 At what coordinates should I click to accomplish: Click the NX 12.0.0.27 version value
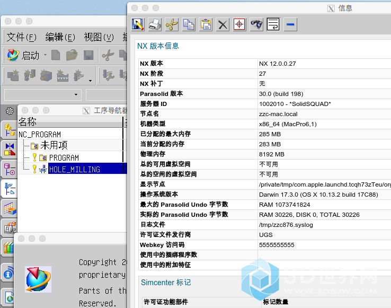pyautogui.click(x=277, y=64)
